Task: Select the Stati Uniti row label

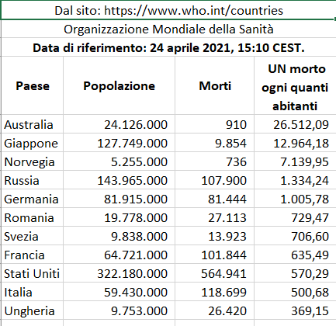Action: click(33, 273)
